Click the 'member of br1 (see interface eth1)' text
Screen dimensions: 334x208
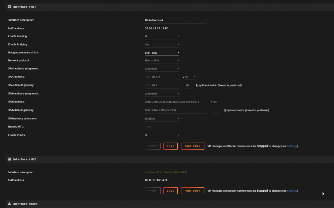(x=166, y=172)
